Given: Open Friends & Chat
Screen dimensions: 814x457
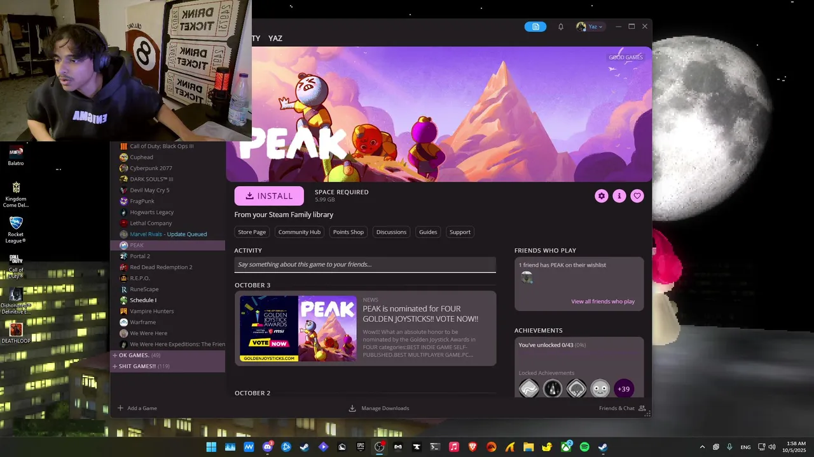Looking at the screenshot, I should [x=622, y=408].
